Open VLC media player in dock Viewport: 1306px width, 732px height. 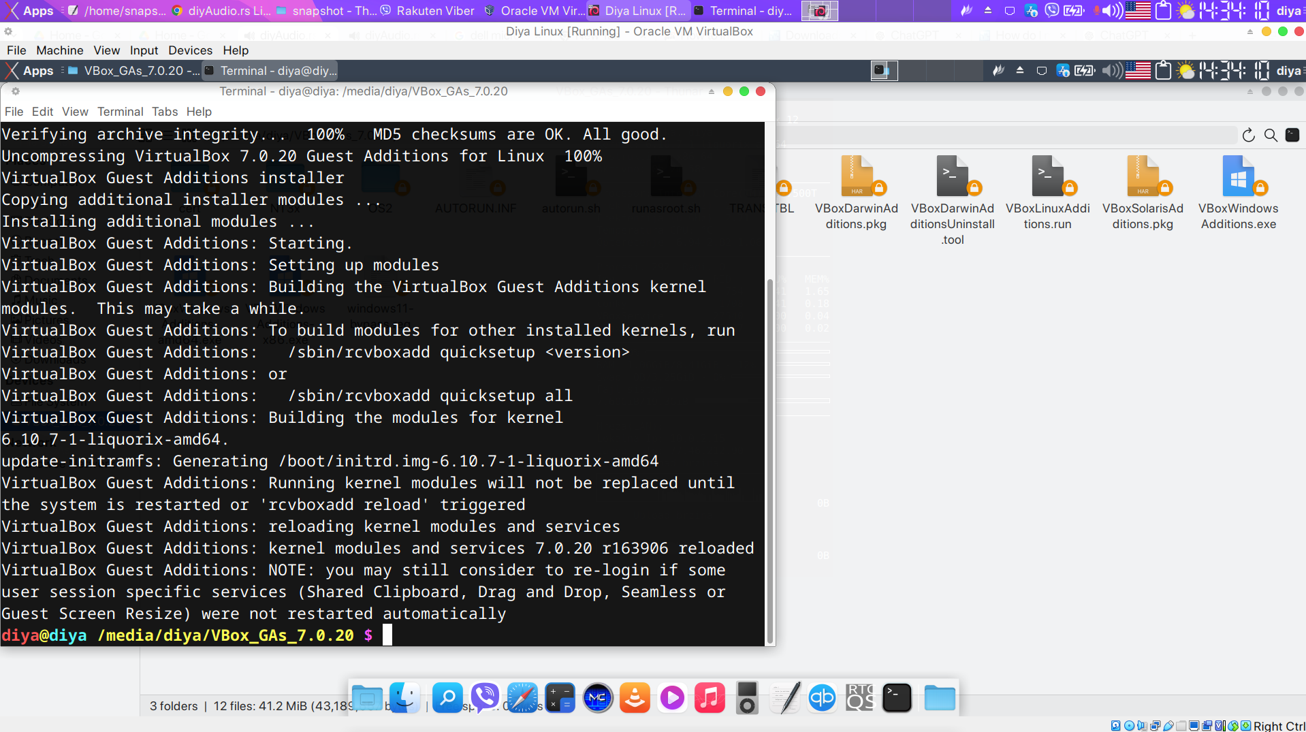635,698
